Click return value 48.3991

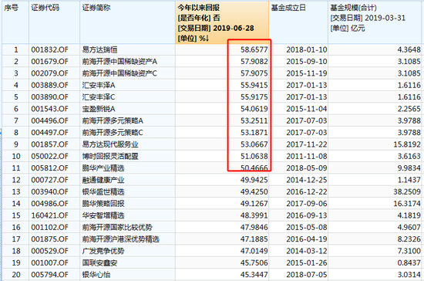click(254, 215)
